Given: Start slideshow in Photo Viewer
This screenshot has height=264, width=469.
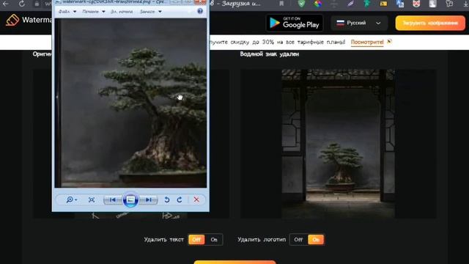Looking at the screenshot, I should pos(130,199).
